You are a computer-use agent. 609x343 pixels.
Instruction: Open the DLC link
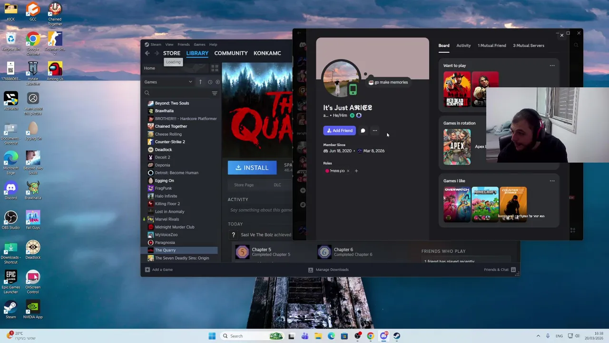(x=277, y=185)
